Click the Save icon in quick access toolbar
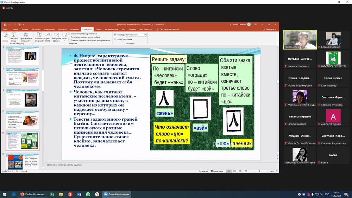 5,25
